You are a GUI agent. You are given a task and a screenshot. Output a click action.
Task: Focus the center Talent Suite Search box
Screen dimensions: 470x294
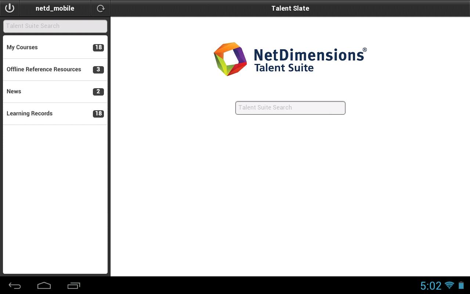tap(290, 108)
